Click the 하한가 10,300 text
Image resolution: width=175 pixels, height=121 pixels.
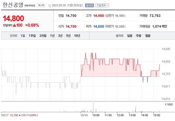pyautogui.click(x=115, y=26)
